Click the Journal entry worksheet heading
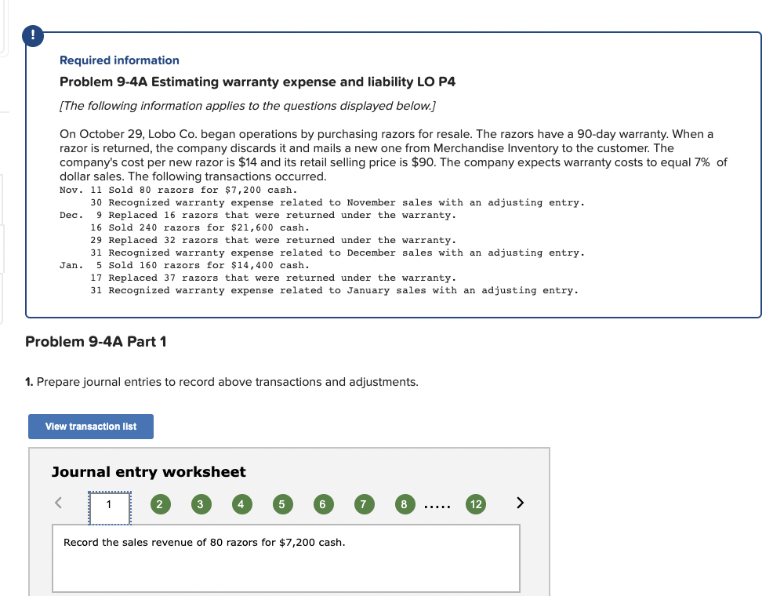The image size is (773, 596). coord(148,472)
